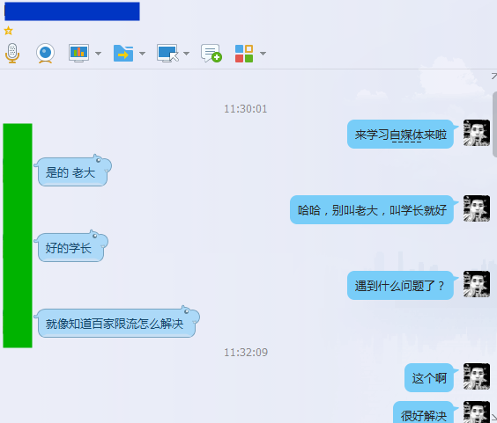Open presentation demo chart screen icon
Screen dimensions: 497x423
(78, 53)
